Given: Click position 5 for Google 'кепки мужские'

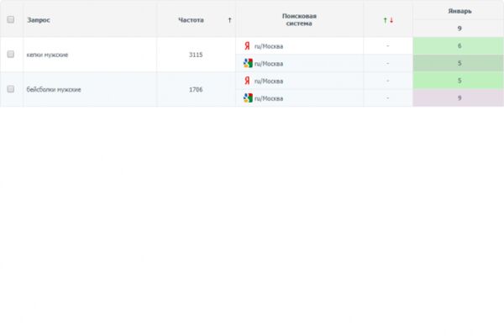Looking at the screenshot, I should pyautogui.click(x=459, y=63).
